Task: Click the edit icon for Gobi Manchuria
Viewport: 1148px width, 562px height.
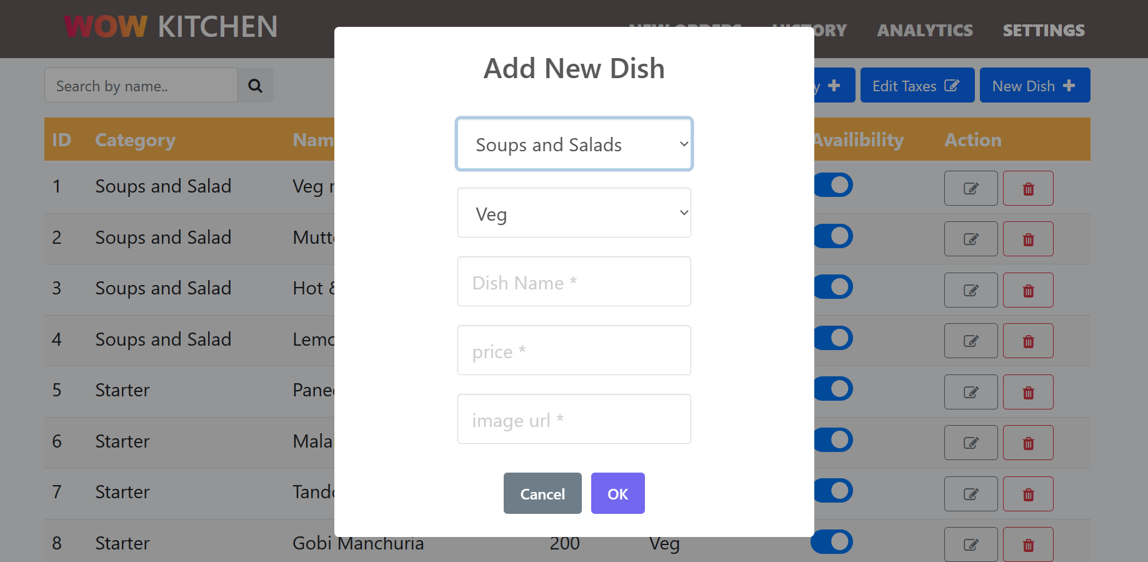Action: pos(971,544)
